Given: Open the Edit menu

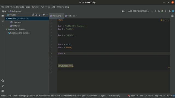Looking at the screenshot, I should tap(7, 7).
